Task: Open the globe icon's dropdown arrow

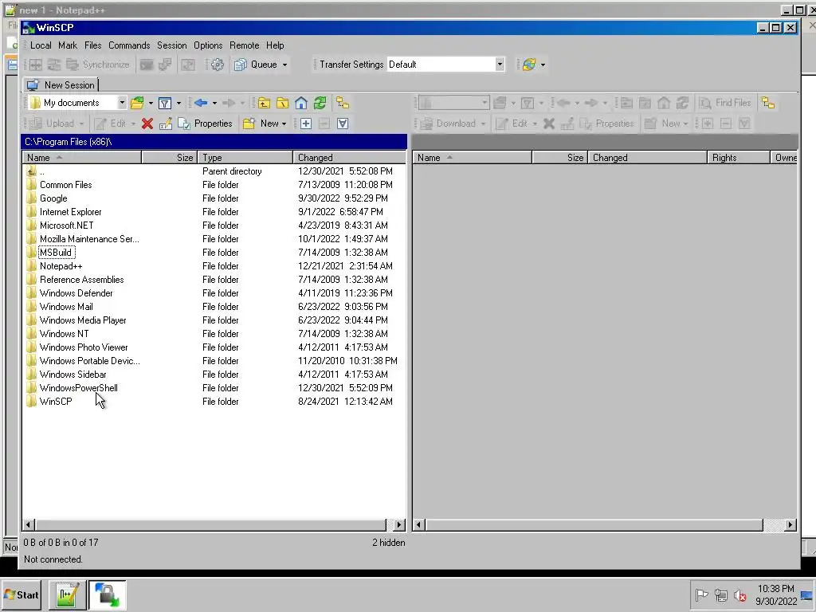Action: pos(543,65)
